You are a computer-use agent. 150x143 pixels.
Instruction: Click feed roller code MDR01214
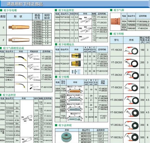click(86, 139)
